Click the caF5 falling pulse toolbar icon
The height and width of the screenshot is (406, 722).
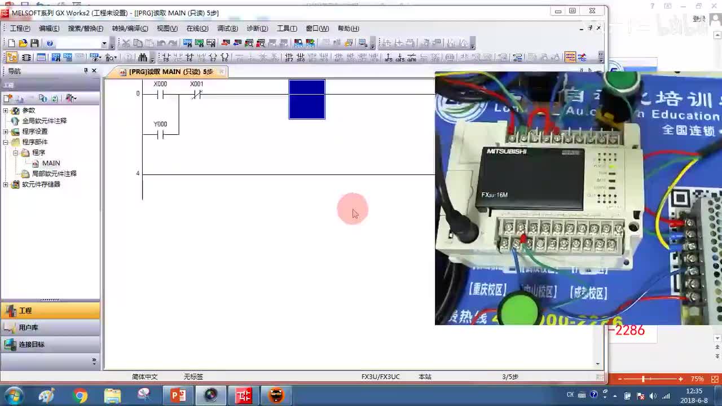pyautogui.click(x=400, y=58)
